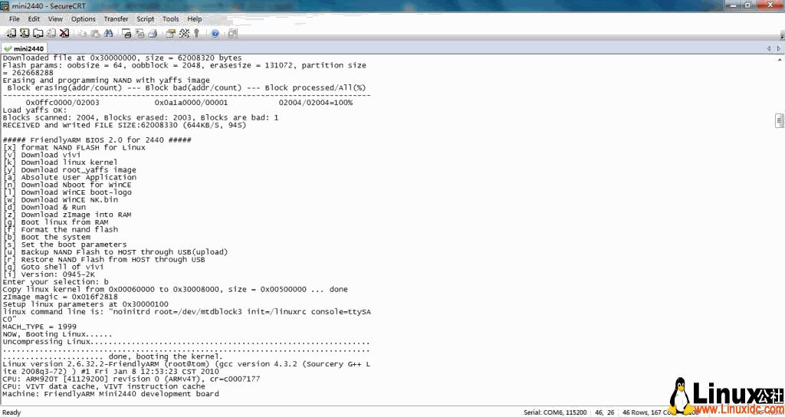Click the Disconnect session icon

coord(64,33)
